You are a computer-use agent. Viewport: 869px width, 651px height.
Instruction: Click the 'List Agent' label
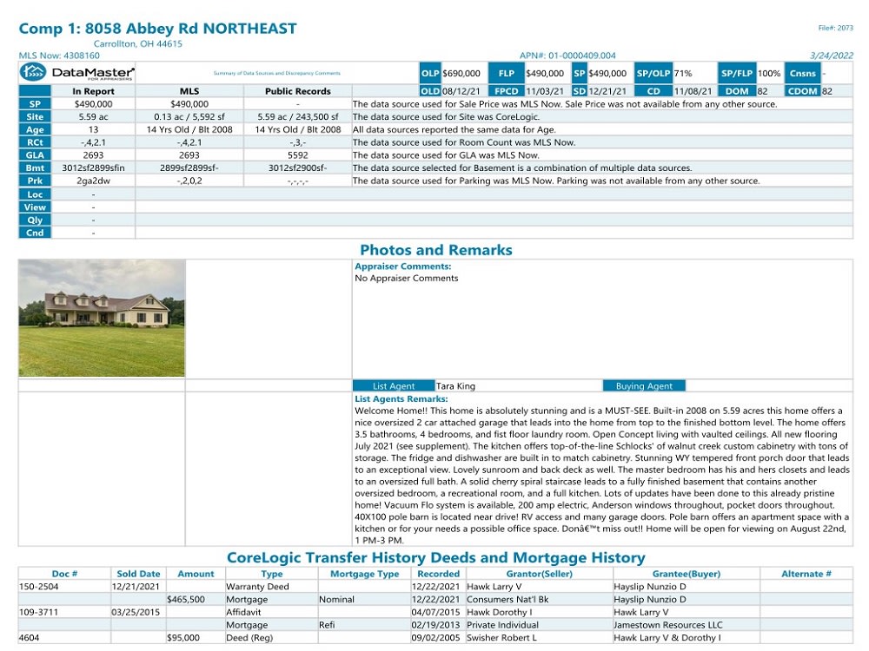(x=394, y=386)
